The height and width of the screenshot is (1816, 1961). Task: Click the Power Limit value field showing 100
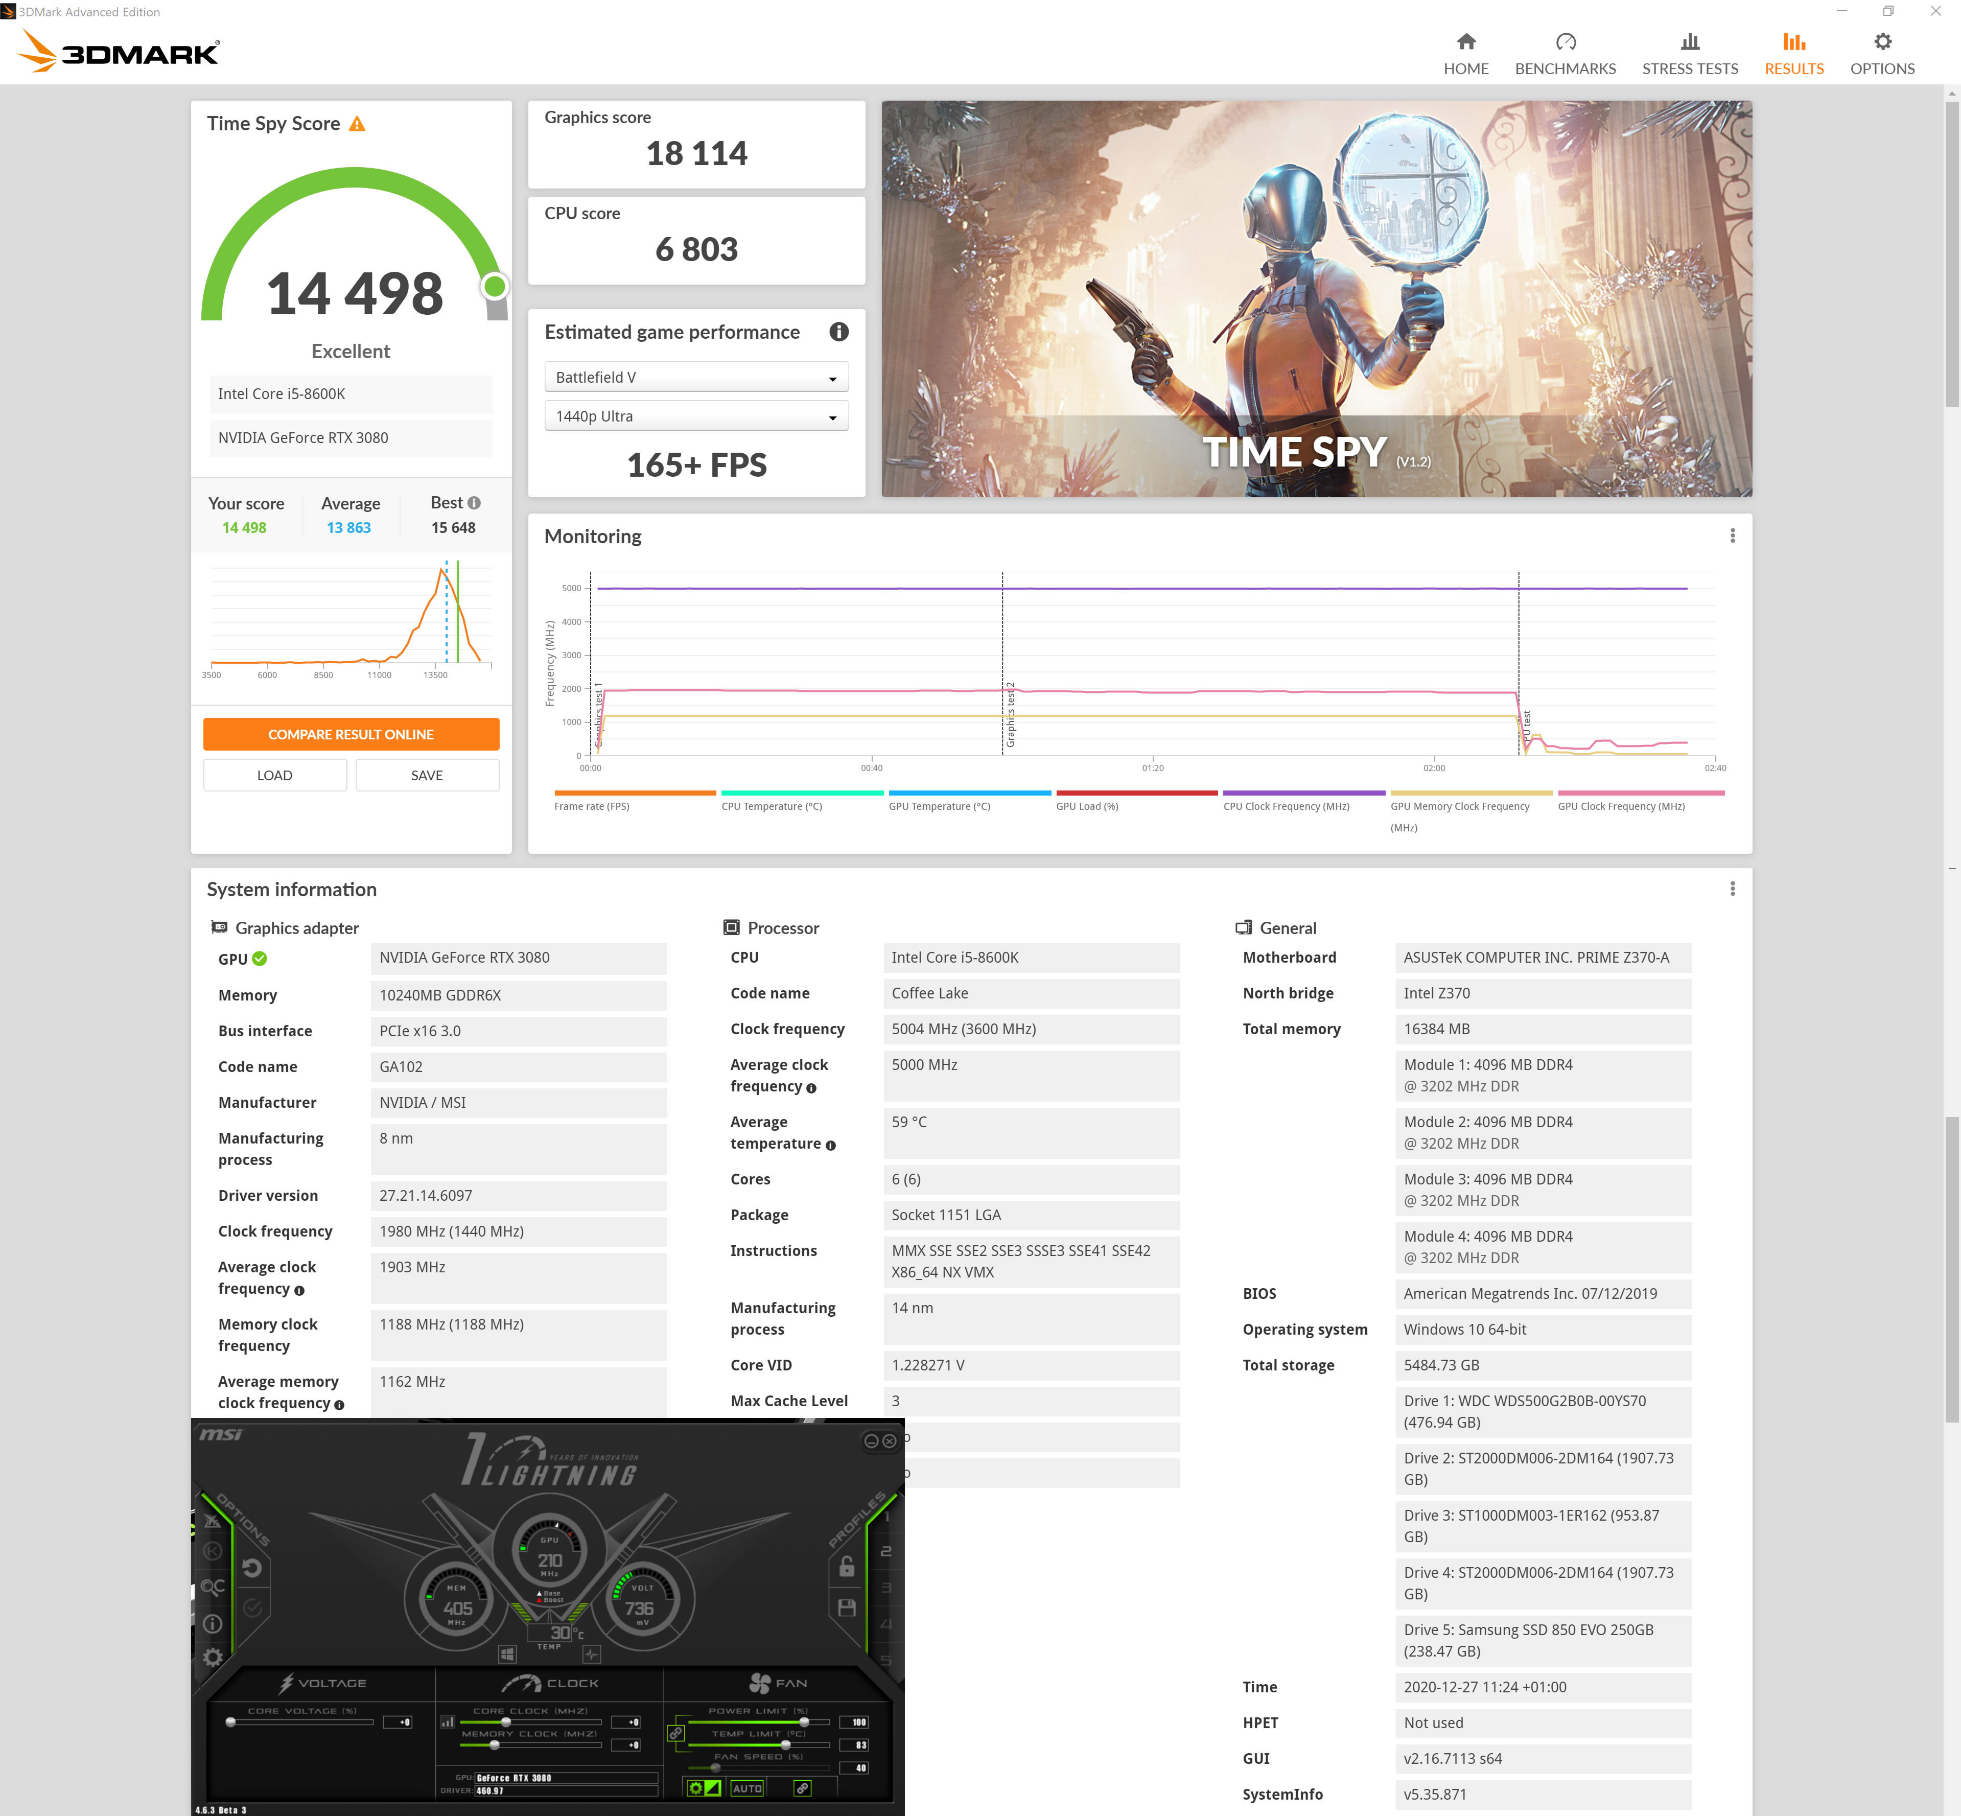click(855, 1722)
